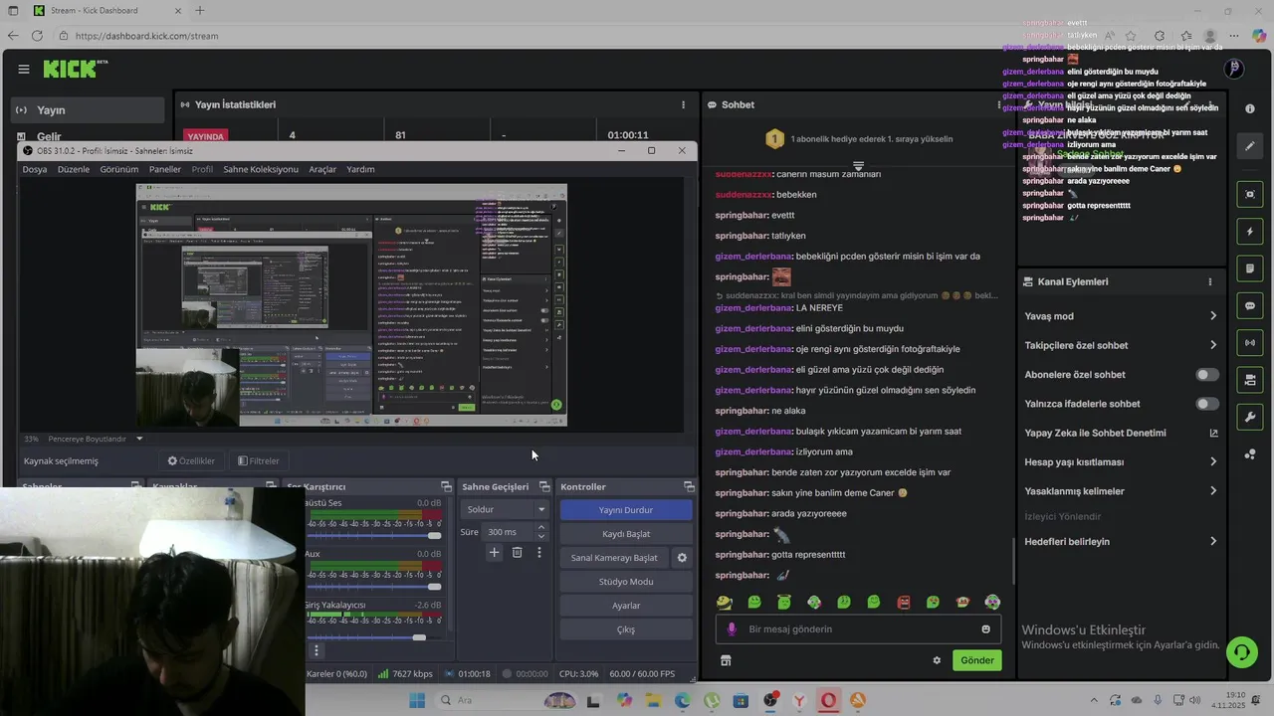Click the broadcast signal icon in sidebar
The width and height of the screenshot is (1274, 716).
[x=1250, y=343]
